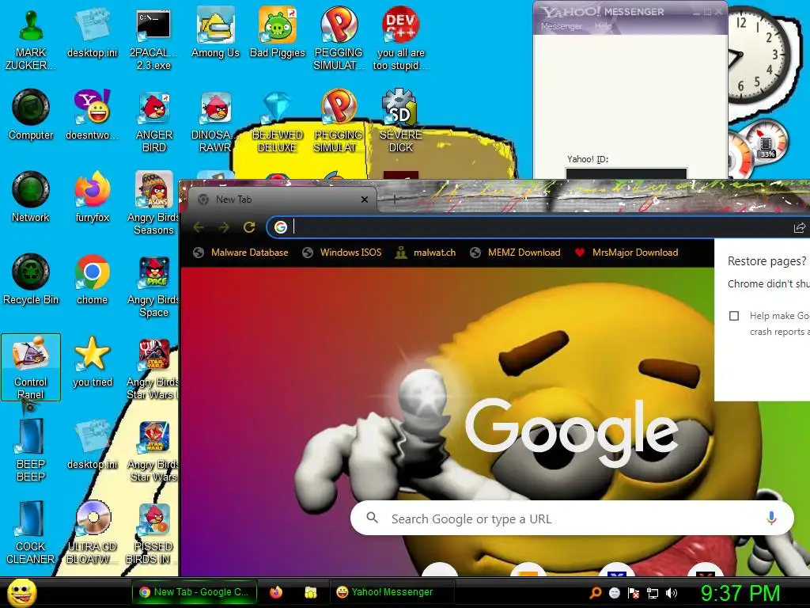Open the Windows ISOS bookmark

[342, 253]
